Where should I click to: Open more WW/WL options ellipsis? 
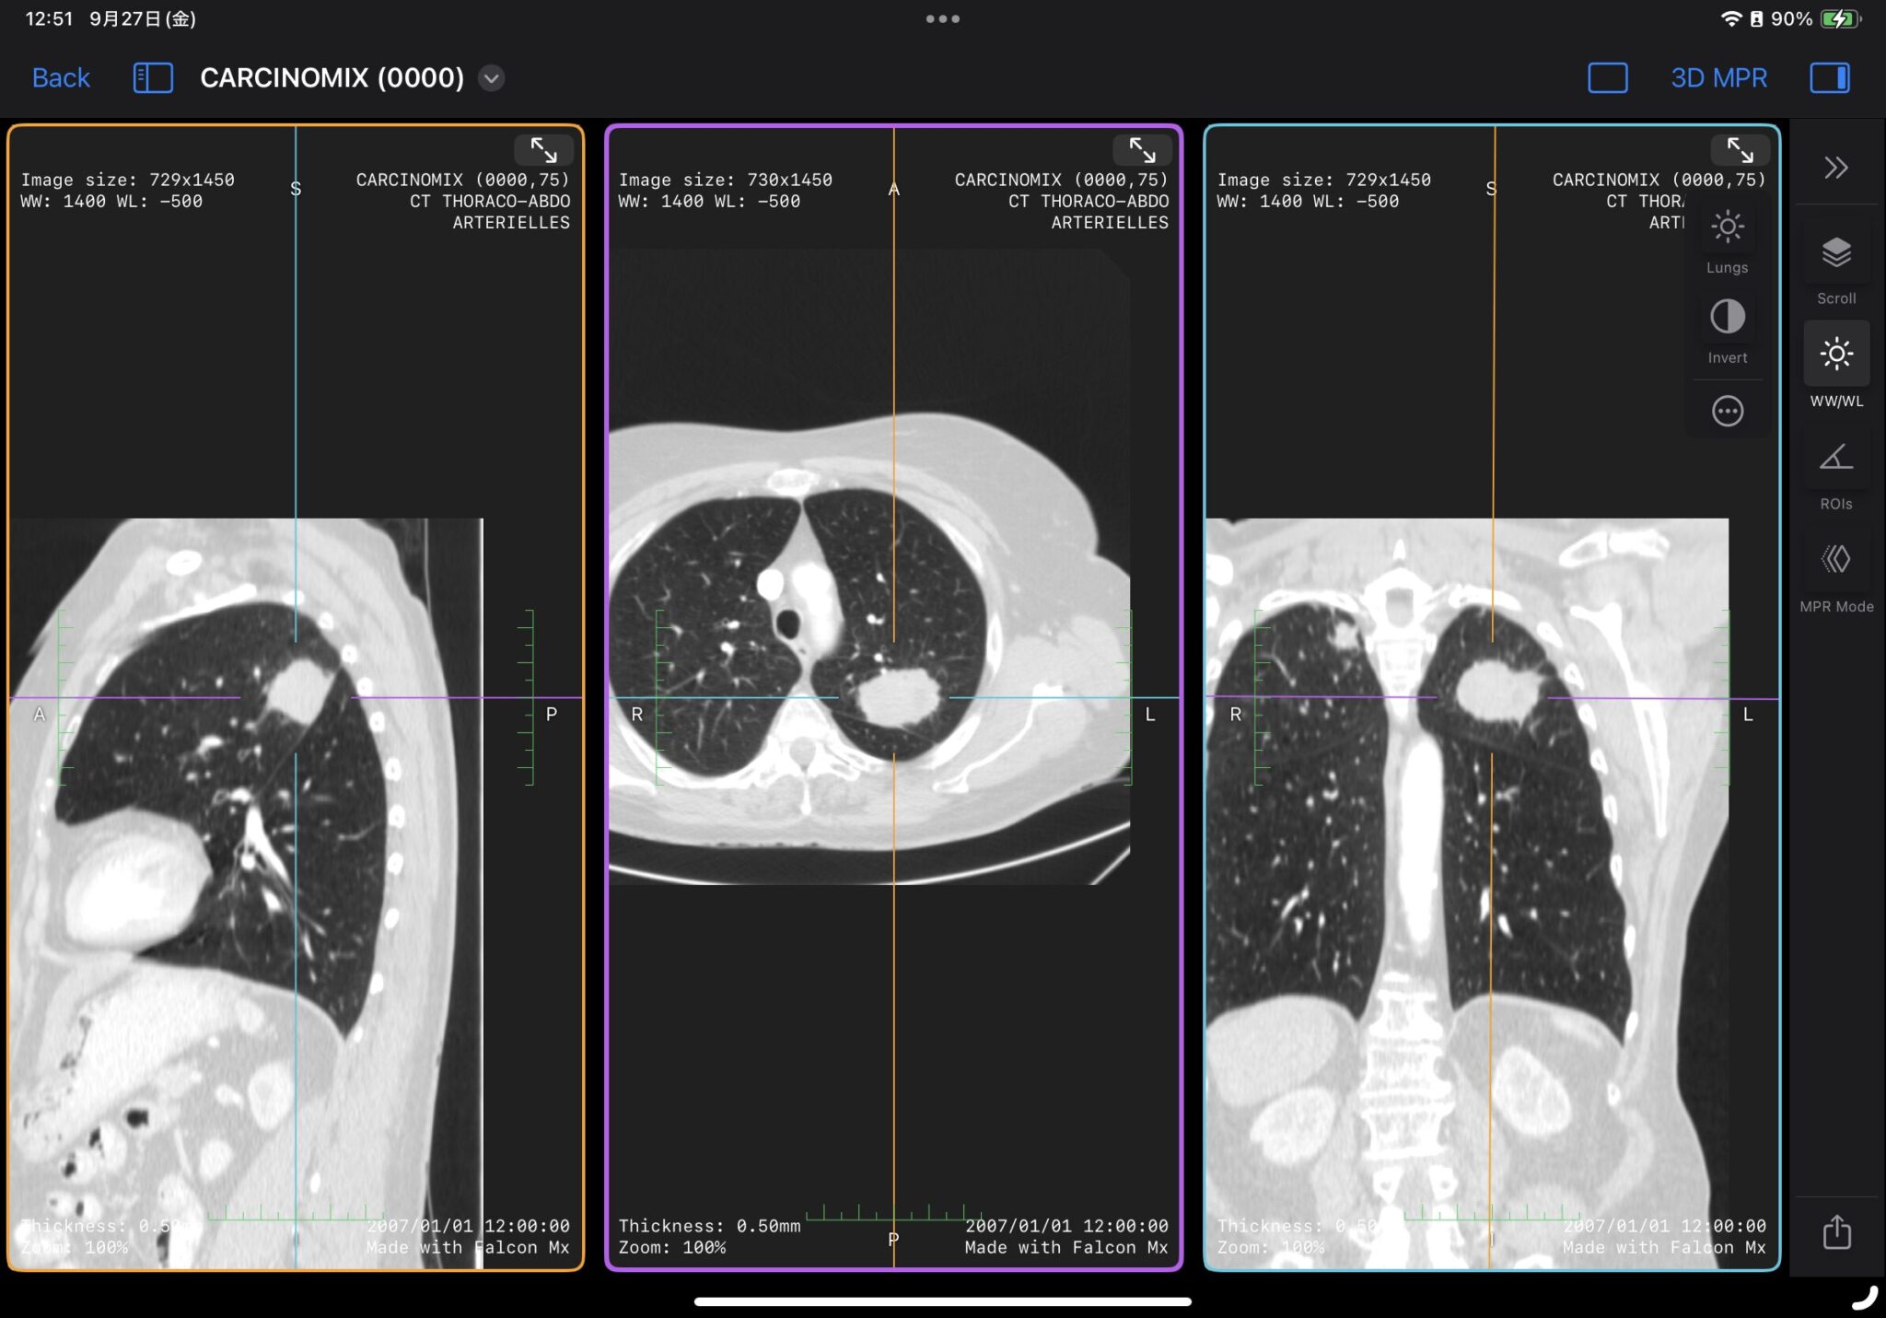[x=1727, y=411]
